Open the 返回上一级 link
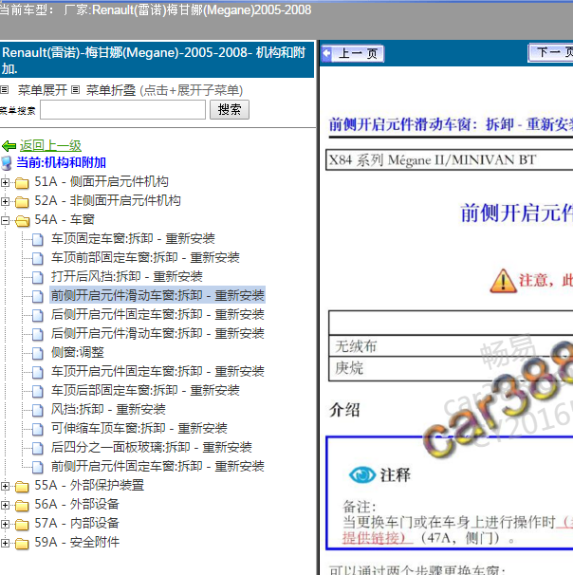Image resolution: width=573 pixels, height=575 pixels. (50, 146)
